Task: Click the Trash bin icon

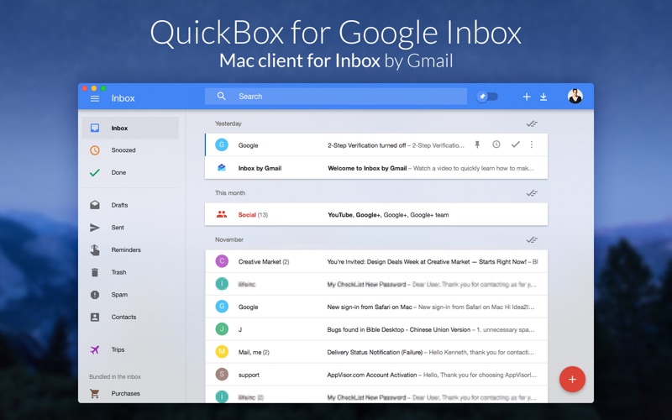Action: tap(95, 272)
